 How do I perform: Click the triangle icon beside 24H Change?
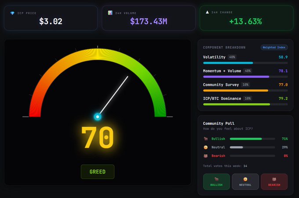(x=208, y=12)
